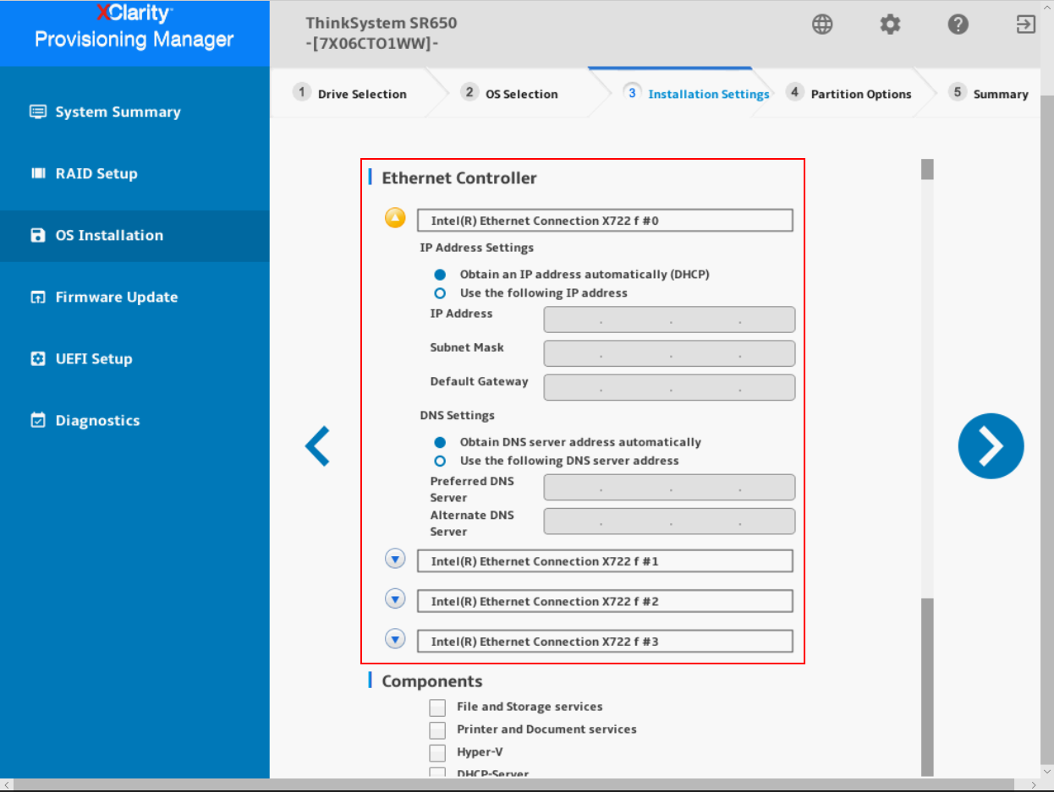The height and width of the screenshot is (792, 1054).
Task: Click the Preferred DNS Server field
Action: pos(669,487)
